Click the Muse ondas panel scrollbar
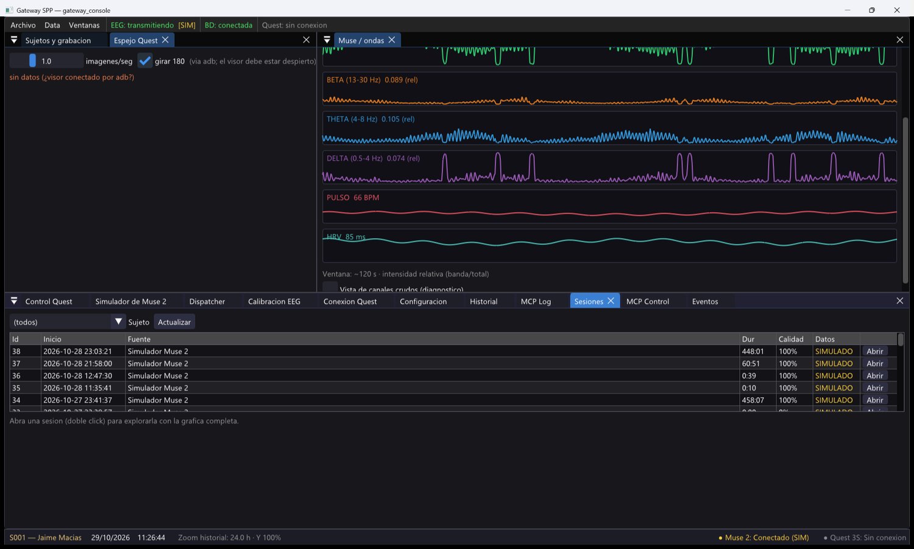Image resolution: width=914 pixels, height=549 pixels. (905, 199)
